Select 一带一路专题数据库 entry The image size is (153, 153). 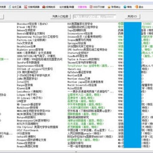(79, 146)
